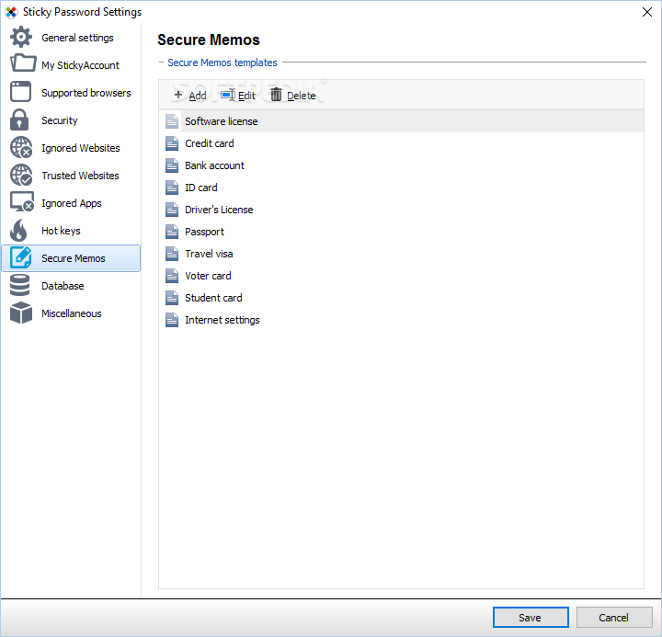662x637 pixels.
Task: Click the Software license document icon
Action: [171, 121]
